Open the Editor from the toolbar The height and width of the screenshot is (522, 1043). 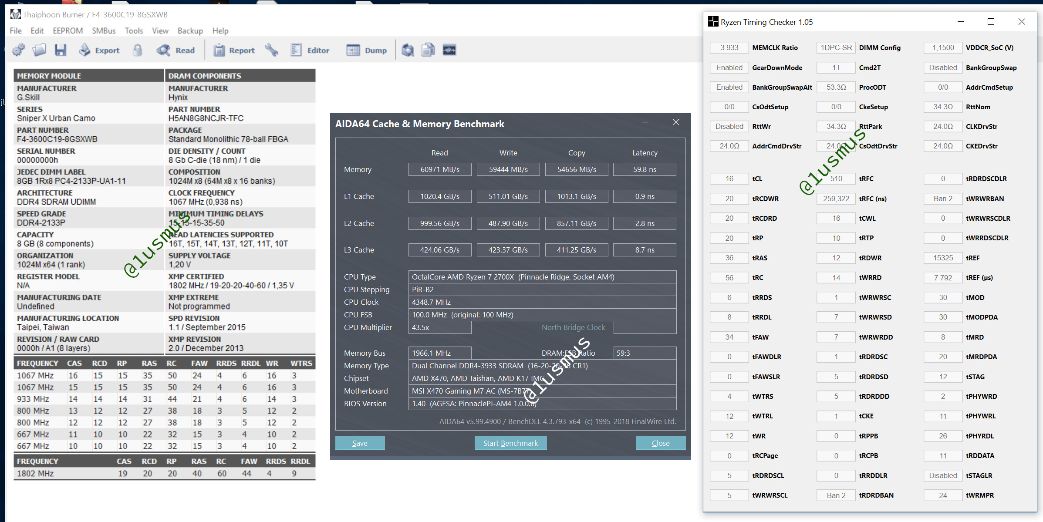click(x=310, y=50)
